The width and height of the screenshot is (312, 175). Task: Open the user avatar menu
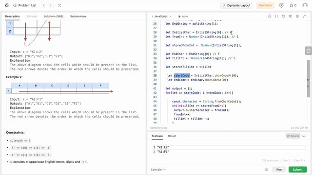coord(305,5)
